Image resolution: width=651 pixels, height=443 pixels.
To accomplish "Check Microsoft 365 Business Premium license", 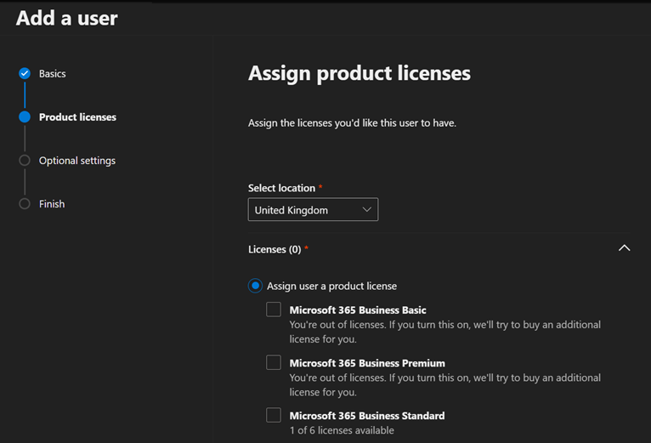I will point(274,362).
